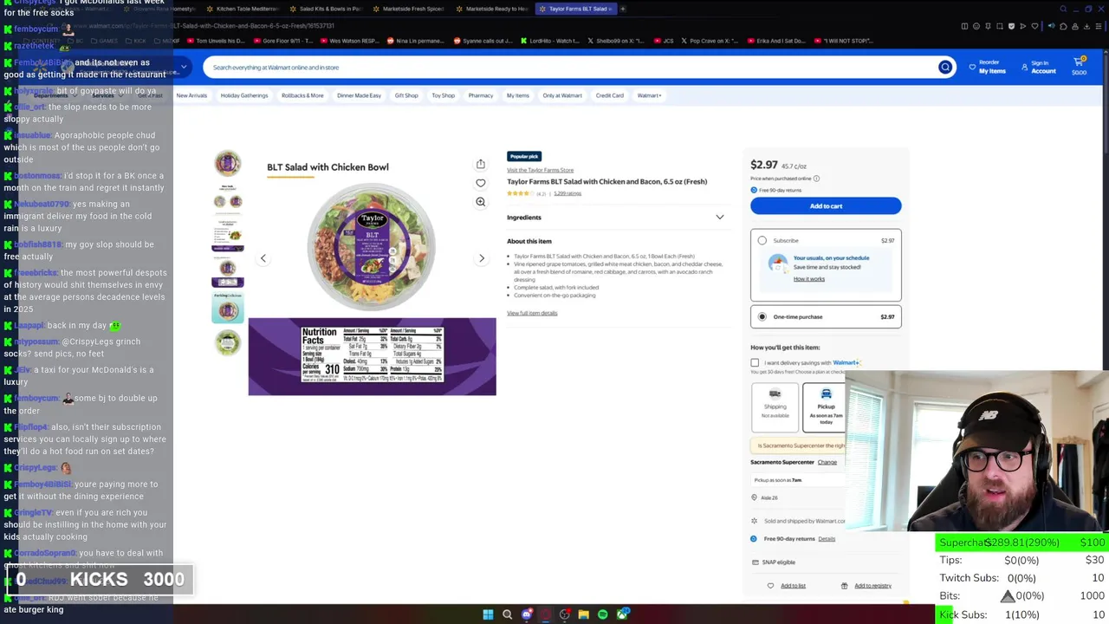
Task: Switch to Marketside Fresh Spiced browser tab
Action: coord(409,9)
